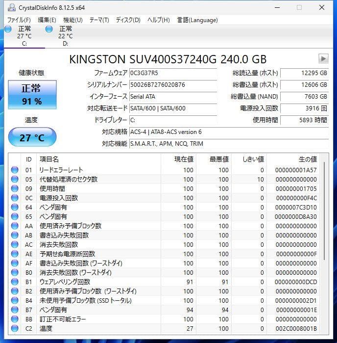
Task: Click the status orb for ID AC row
Action: (x=15, y=244)
